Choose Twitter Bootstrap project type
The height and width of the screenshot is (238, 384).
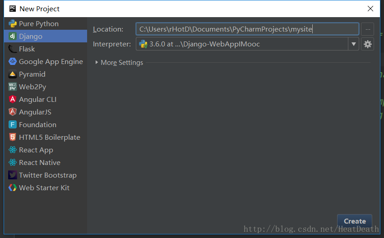point(46,175)
